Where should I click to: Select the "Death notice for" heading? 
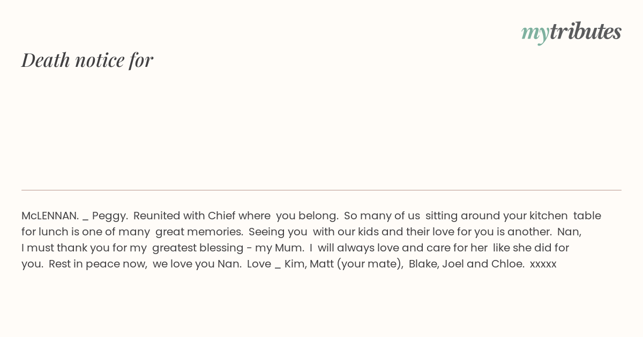[87, 60]
